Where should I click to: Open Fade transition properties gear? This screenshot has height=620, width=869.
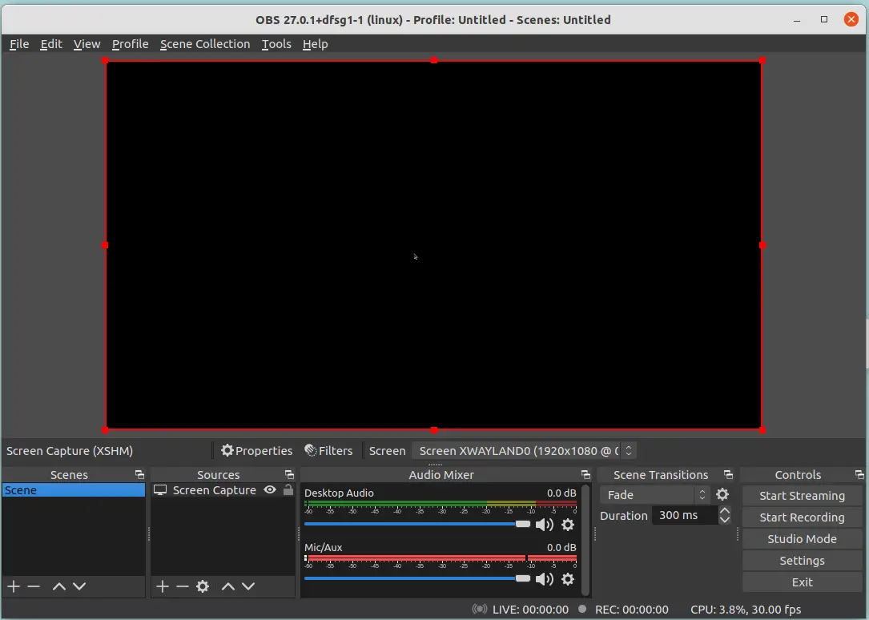[x=722, y=495]
